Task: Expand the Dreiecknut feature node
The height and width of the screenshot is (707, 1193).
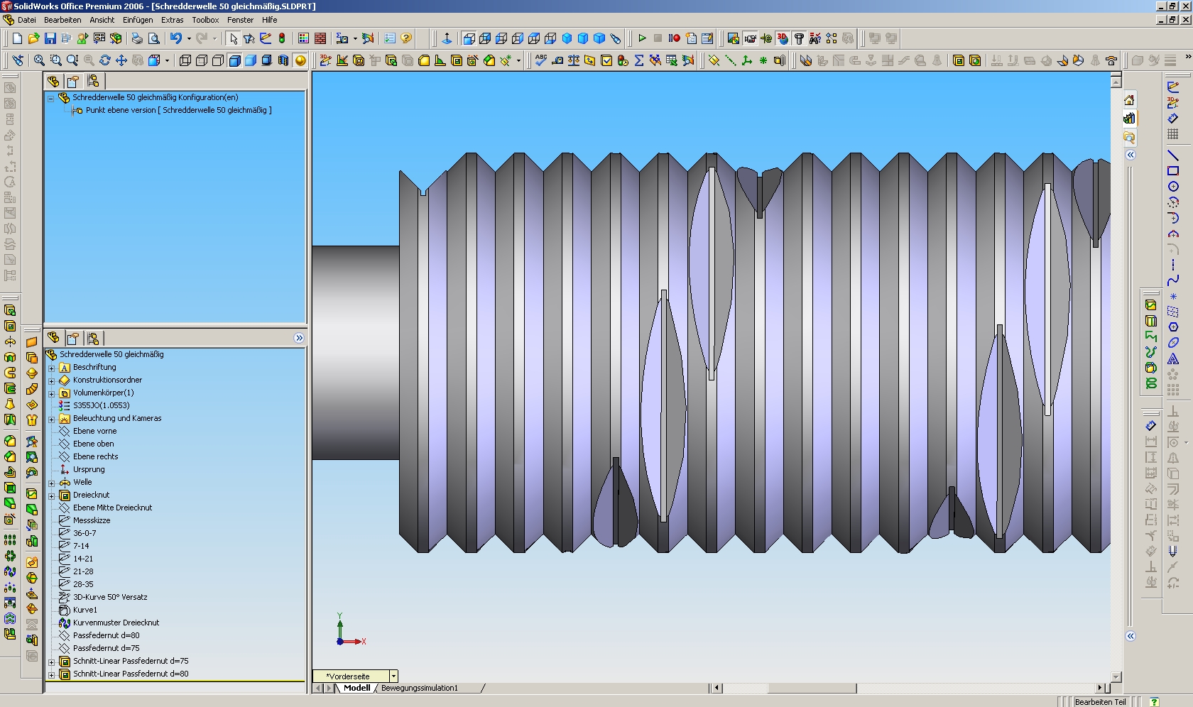Action: pos(51,495)
